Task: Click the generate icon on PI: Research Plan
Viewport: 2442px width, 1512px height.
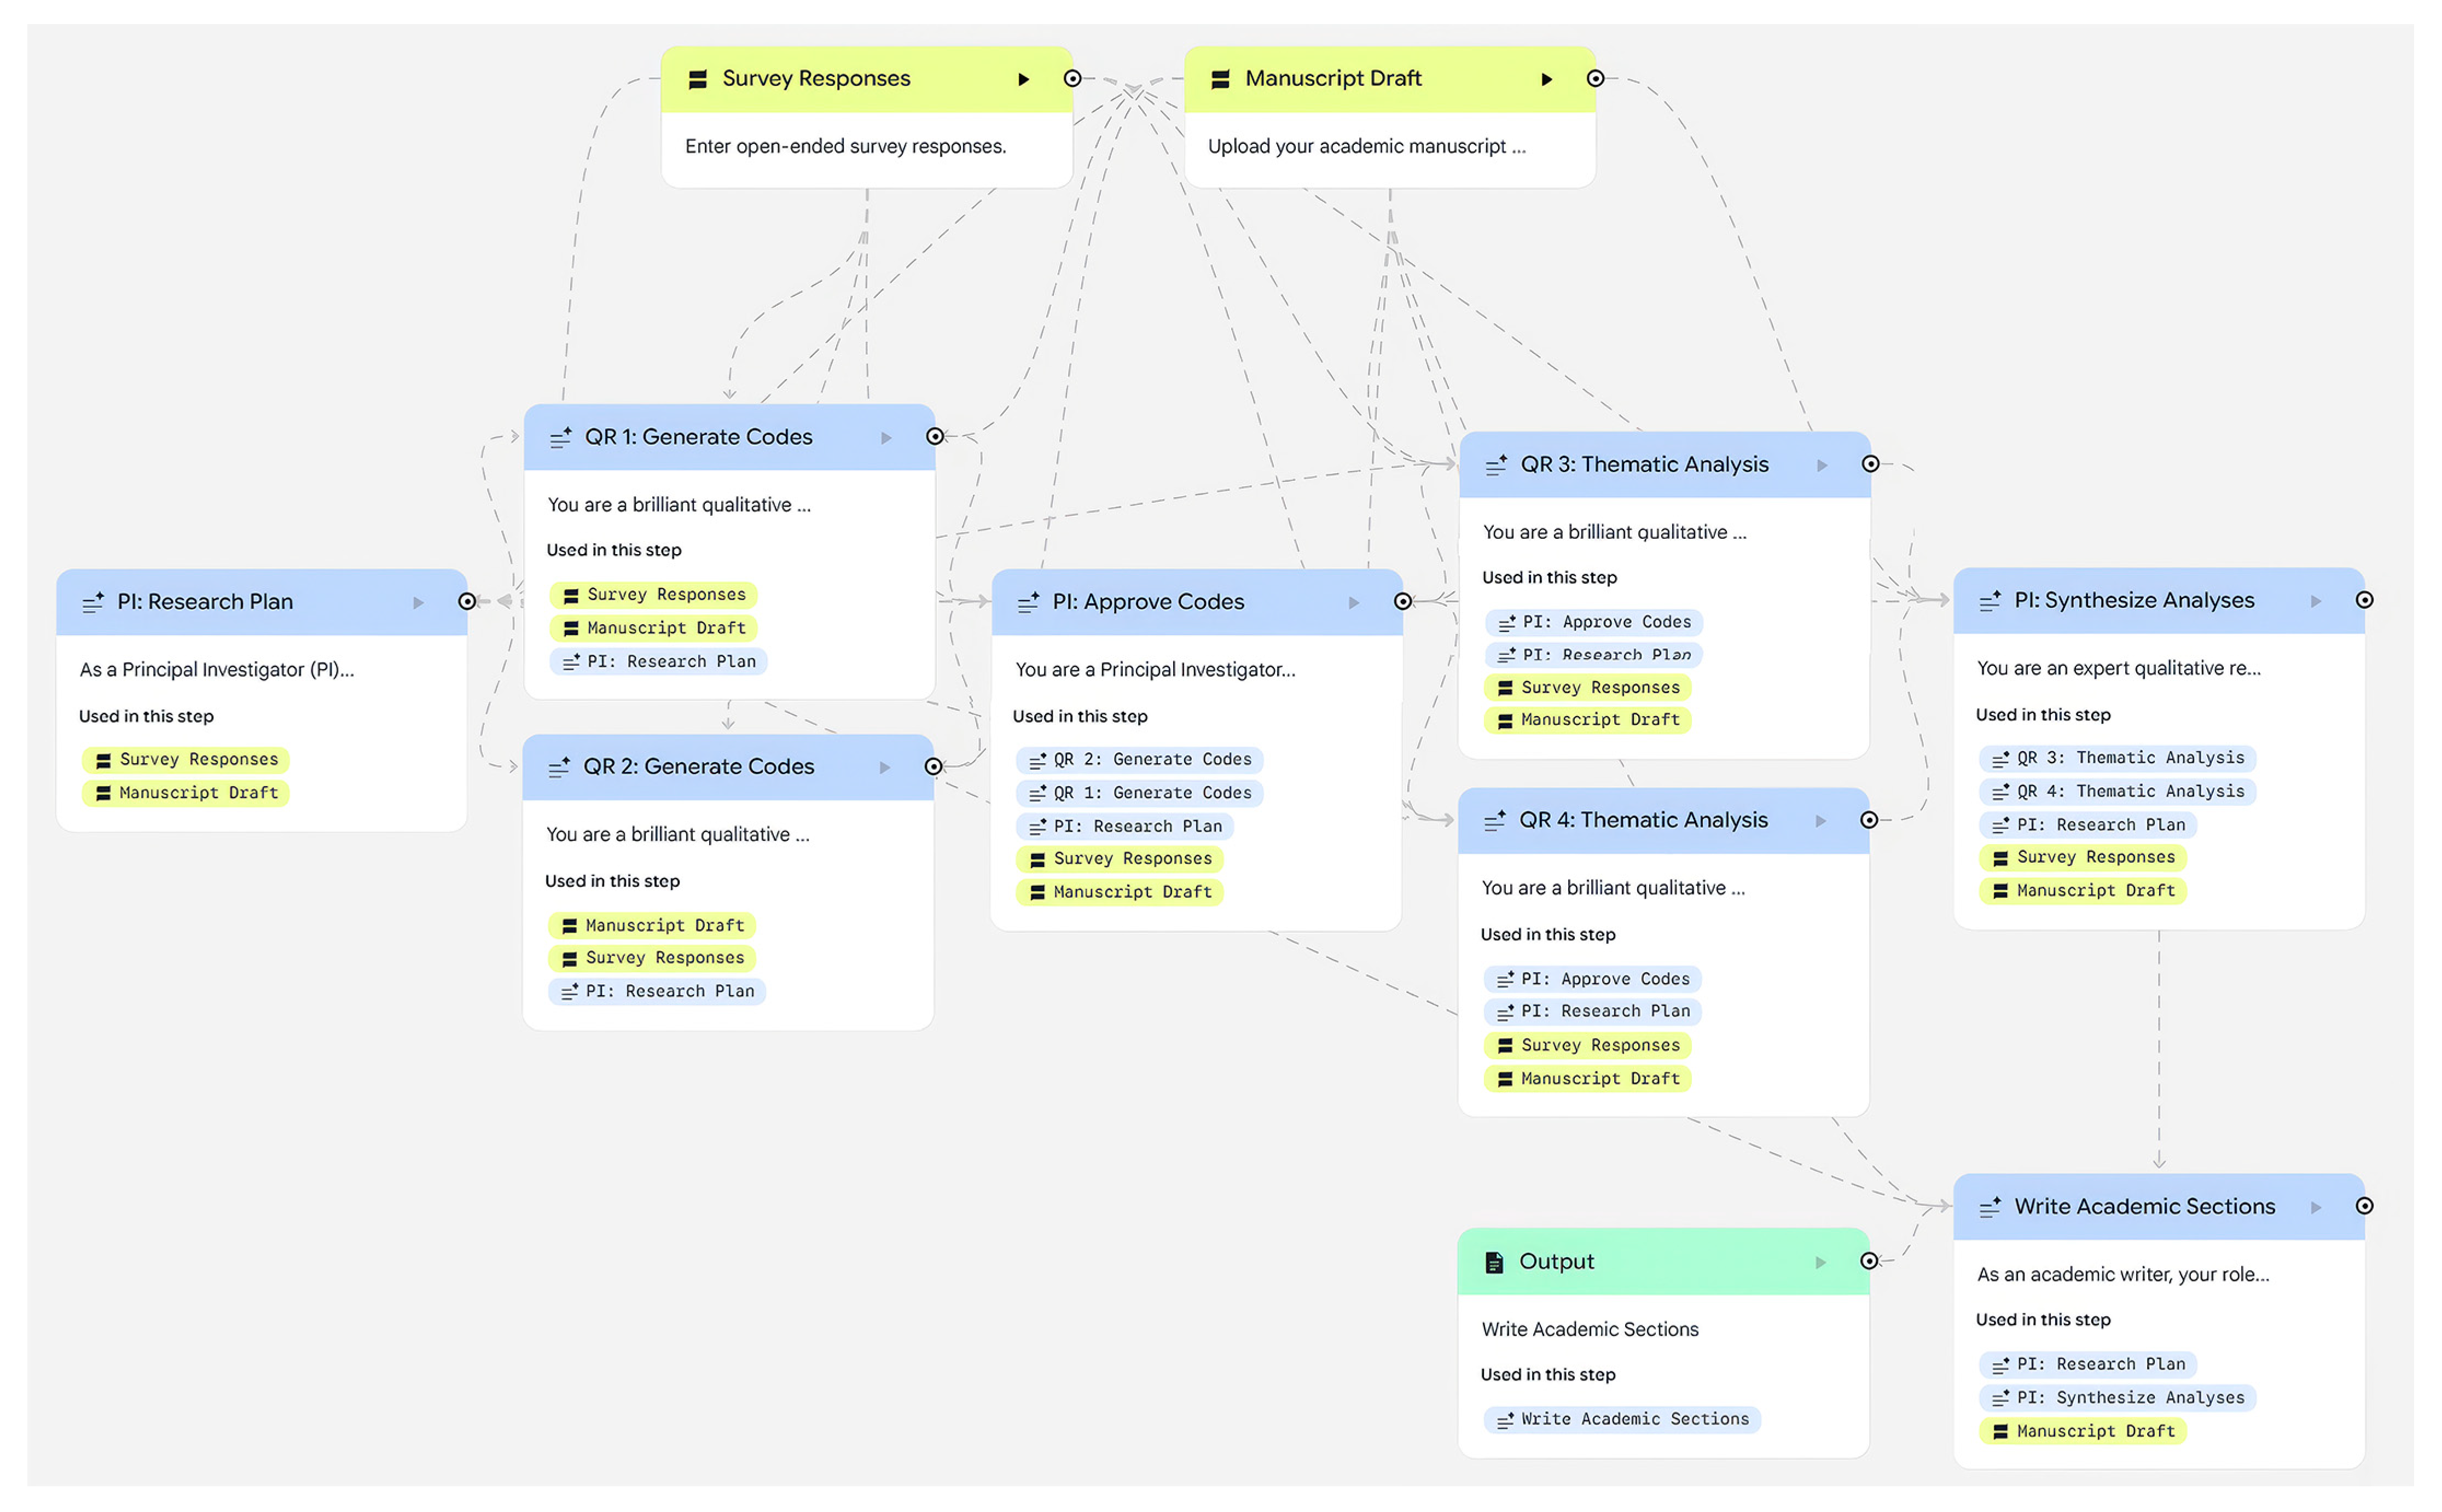Action: (x=93, y=602)
